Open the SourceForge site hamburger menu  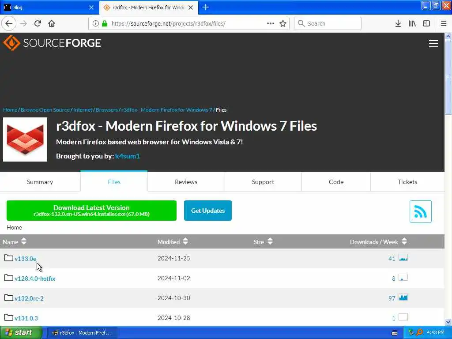(433, 44)
